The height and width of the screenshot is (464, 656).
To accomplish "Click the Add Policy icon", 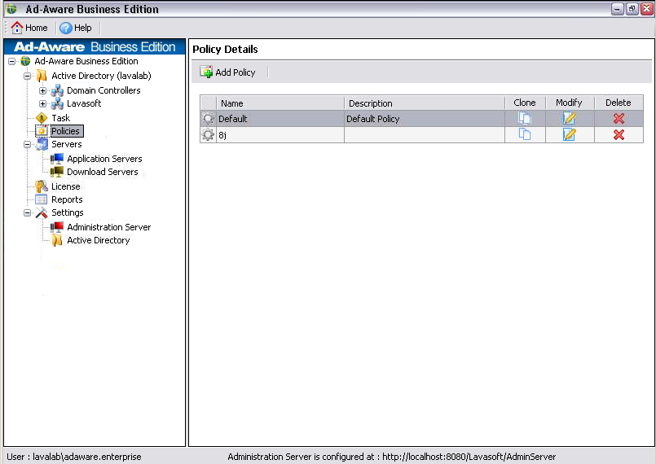I will (x=206, y=72).
